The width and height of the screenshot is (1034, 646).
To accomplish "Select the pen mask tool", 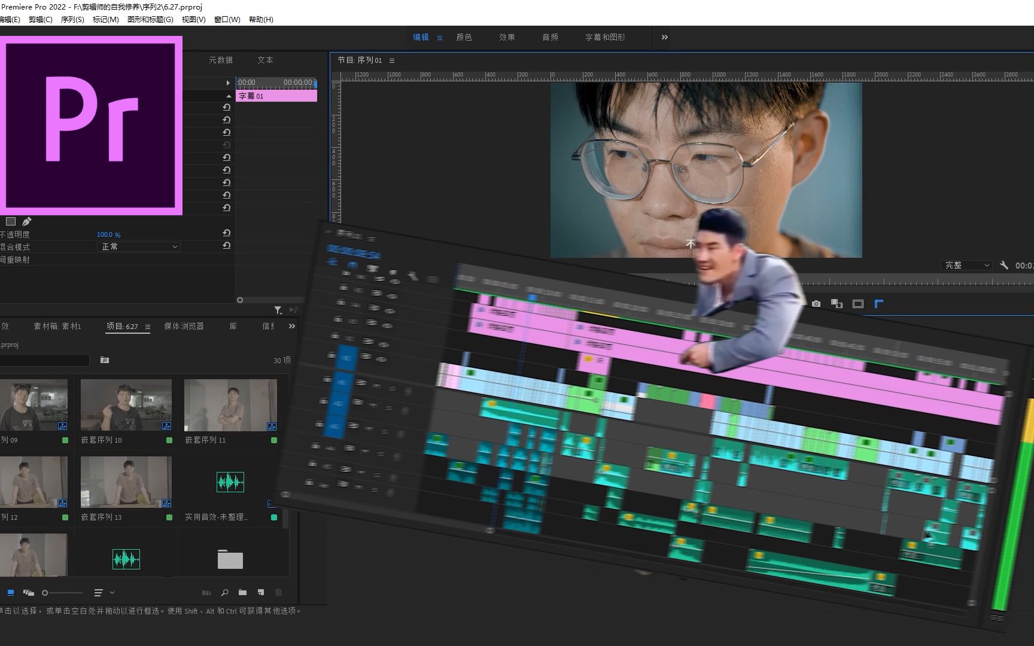I will pyautogui.click(x=26, y=221).
